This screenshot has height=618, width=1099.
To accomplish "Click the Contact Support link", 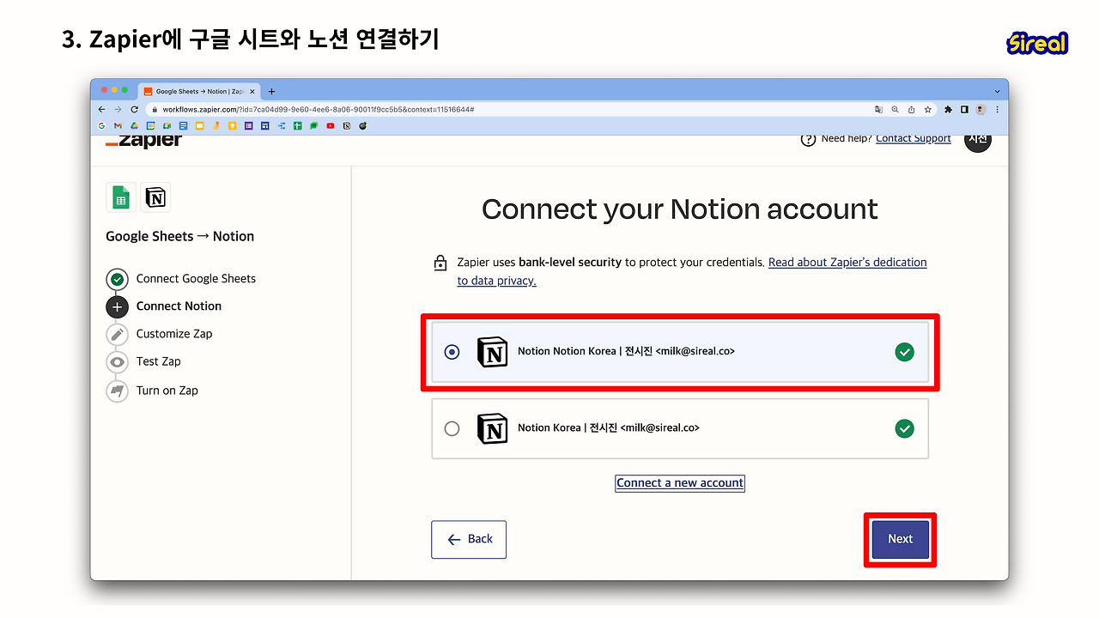I will click(914, 138).
